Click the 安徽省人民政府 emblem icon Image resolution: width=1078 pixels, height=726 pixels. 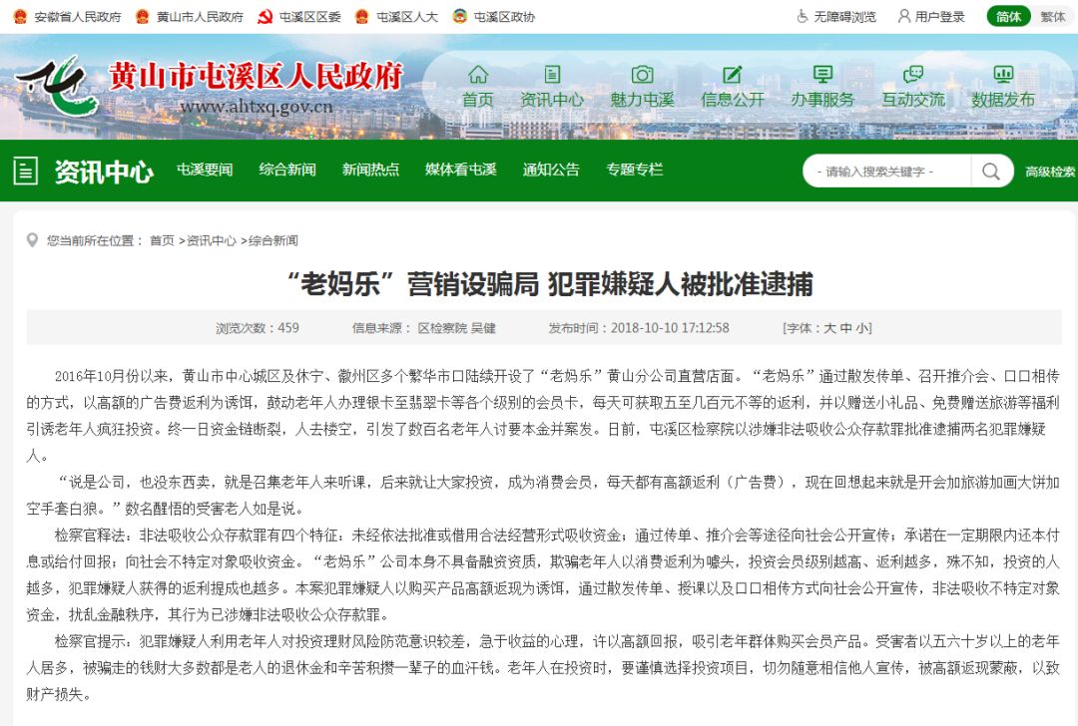click(21, 17)
